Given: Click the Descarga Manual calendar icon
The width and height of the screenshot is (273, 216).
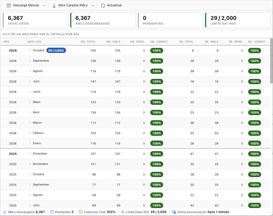Looking at the screenshot, I should tap(8, 5).
